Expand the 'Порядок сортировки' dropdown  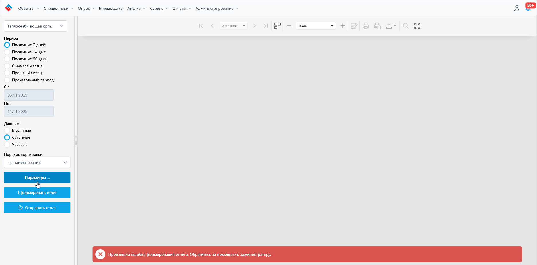click(x=37, y=162)
